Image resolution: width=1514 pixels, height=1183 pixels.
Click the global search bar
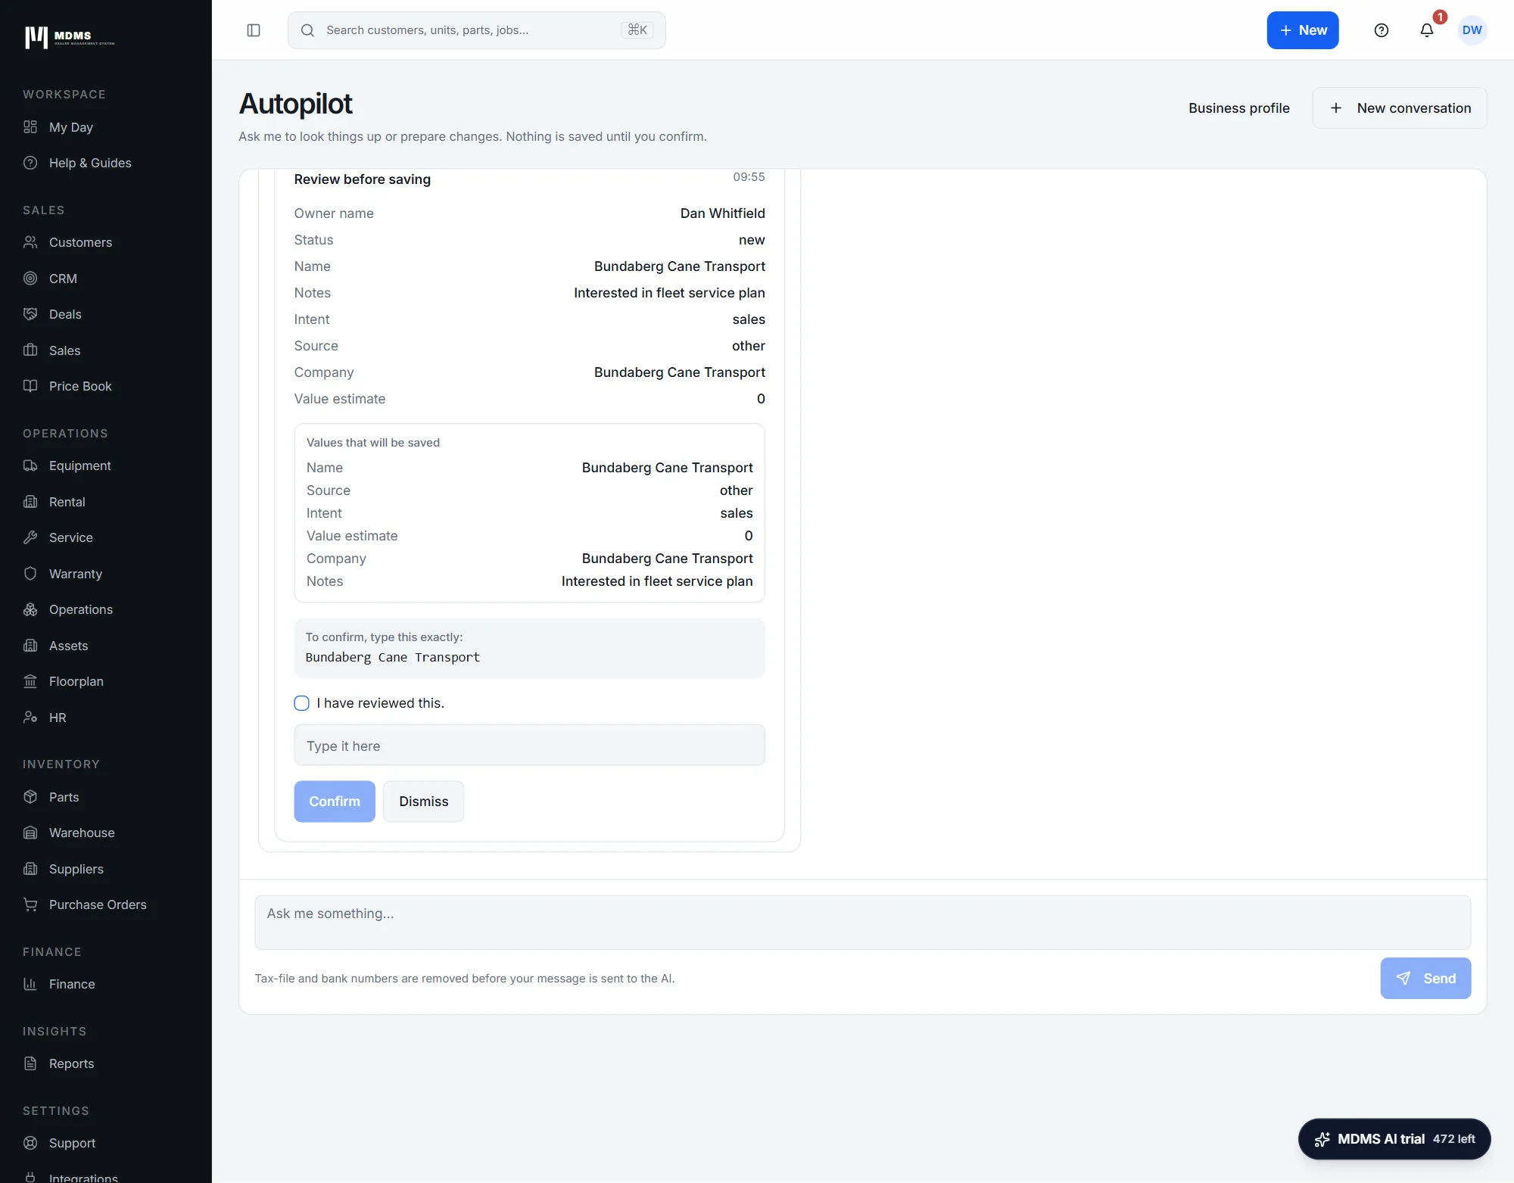(x=477, y=30)
